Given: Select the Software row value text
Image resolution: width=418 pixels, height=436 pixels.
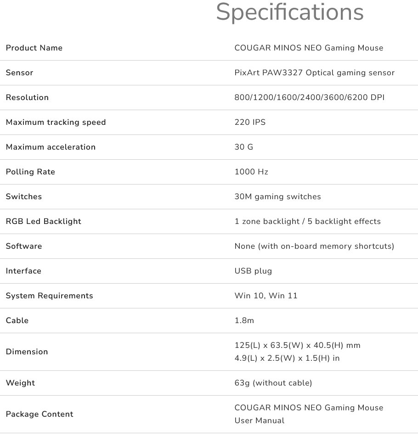Looking at the screenshot, I should click(x=314, y=246).
